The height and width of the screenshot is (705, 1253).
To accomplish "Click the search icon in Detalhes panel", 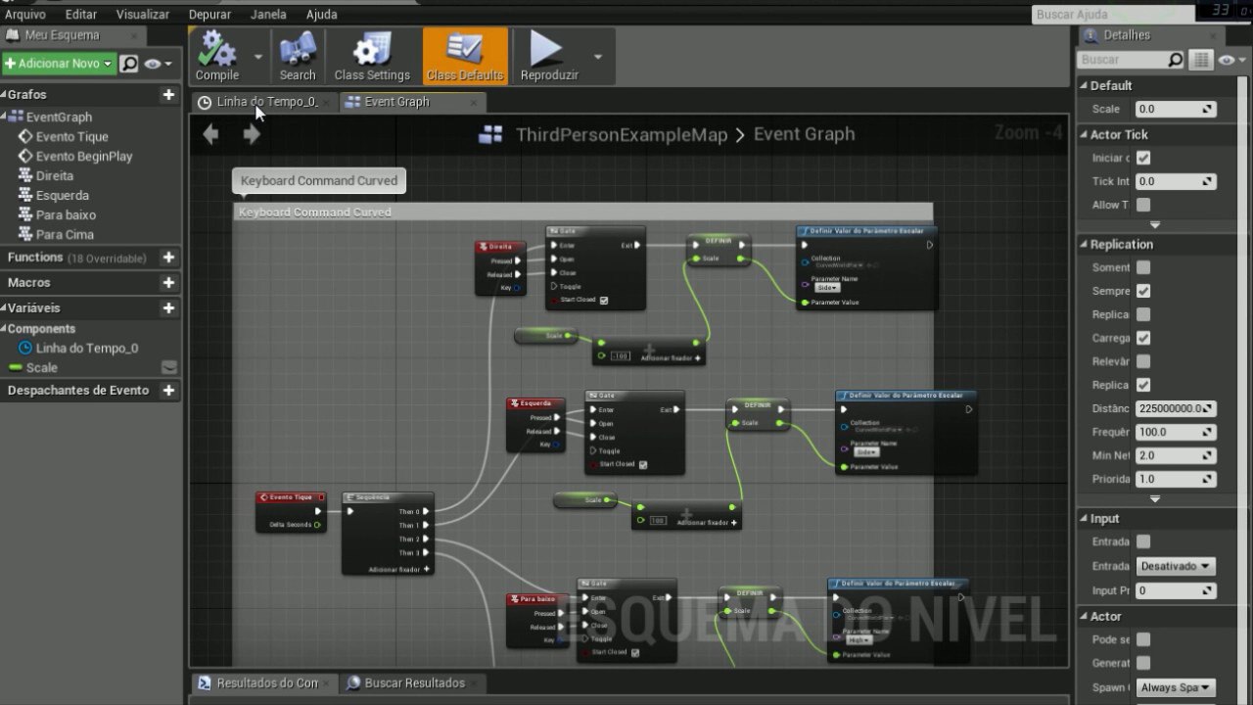I will pos(1176,60).
